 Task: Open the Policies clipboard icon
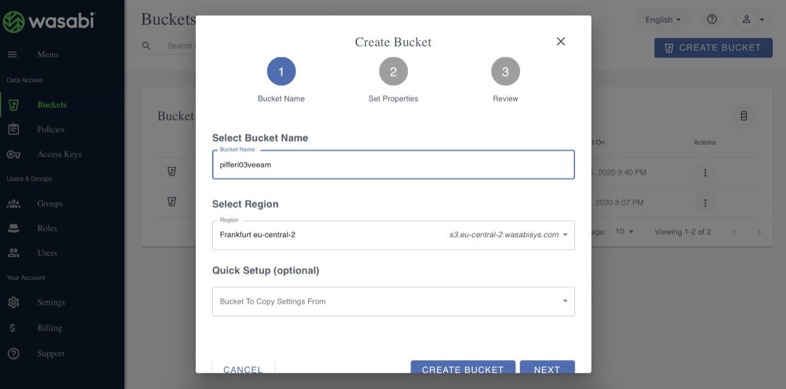click(13, 129)
